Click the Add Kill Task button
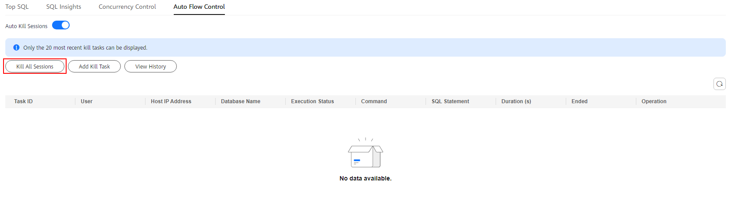 94,66
